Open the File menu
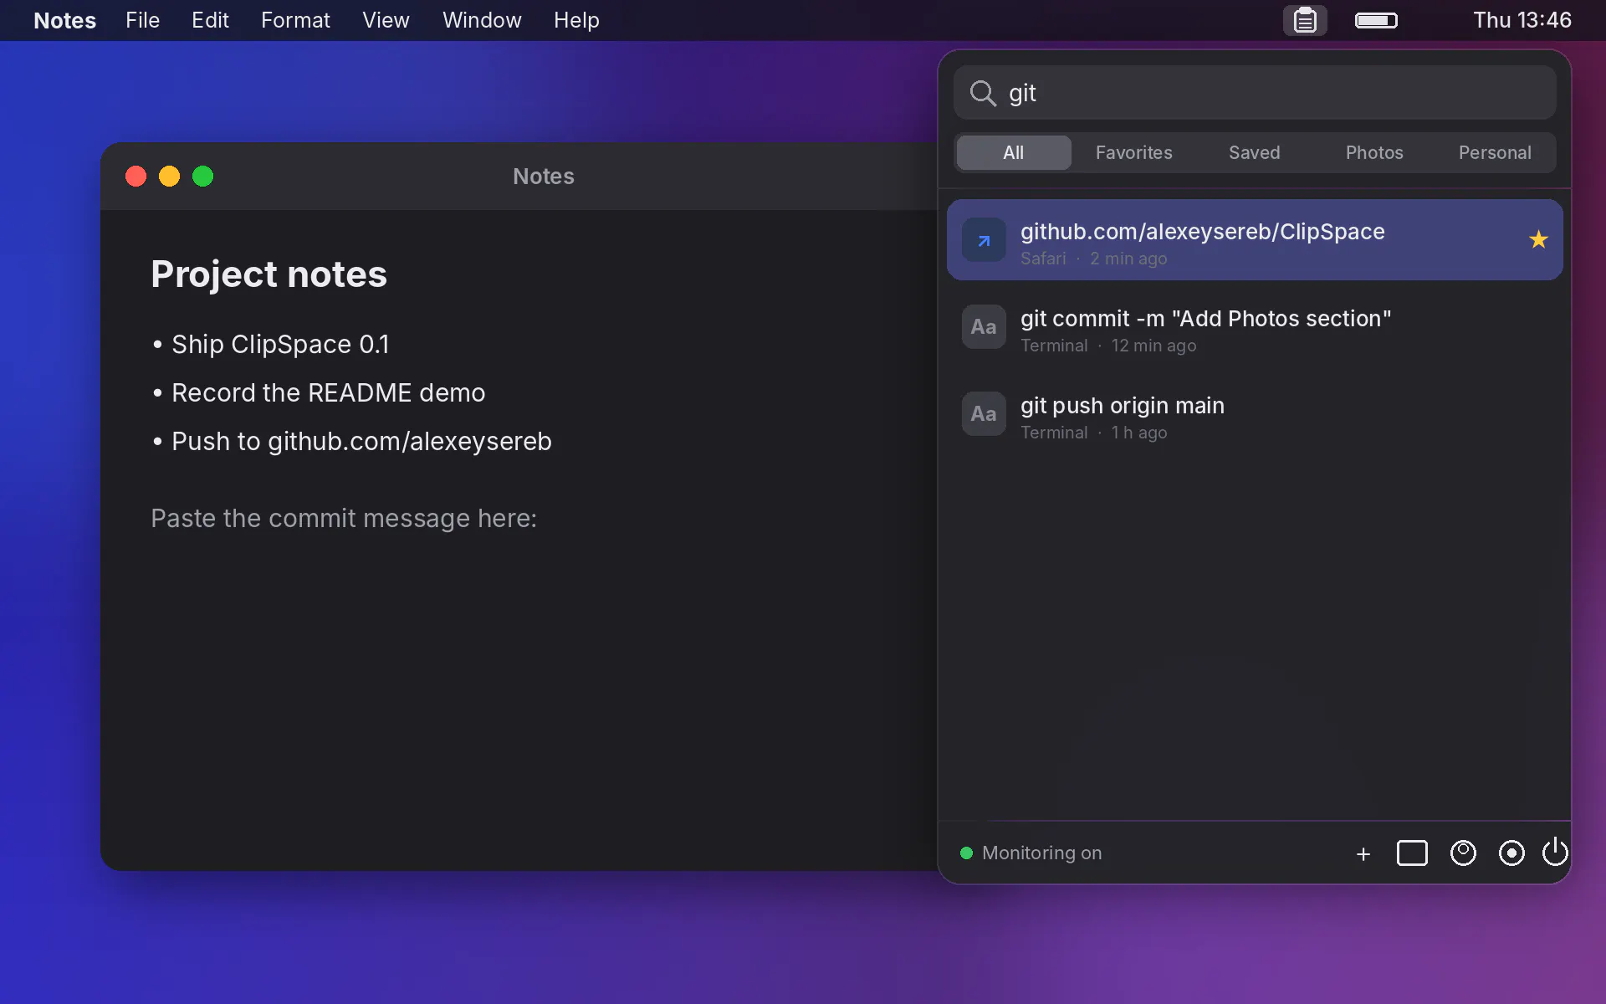The image size is (1606, 1004). (142, 20)
